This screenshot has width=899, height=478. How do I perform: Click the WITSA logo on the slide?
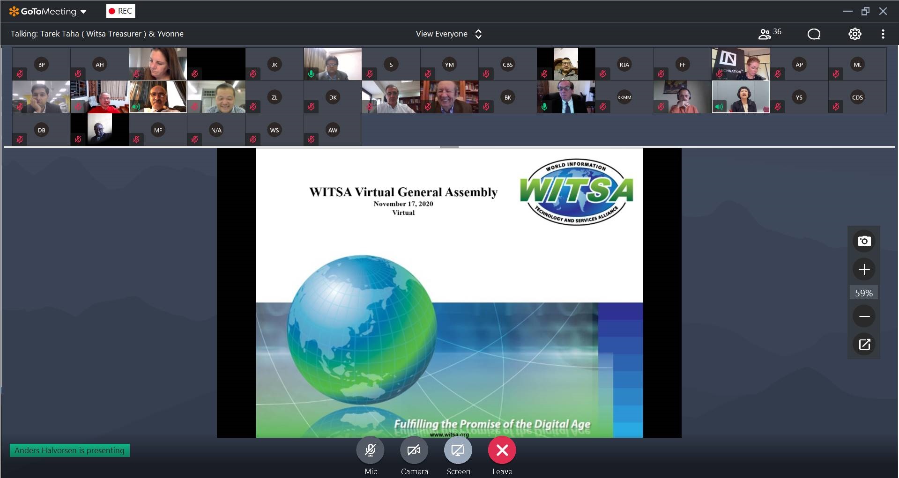[577, 191]
